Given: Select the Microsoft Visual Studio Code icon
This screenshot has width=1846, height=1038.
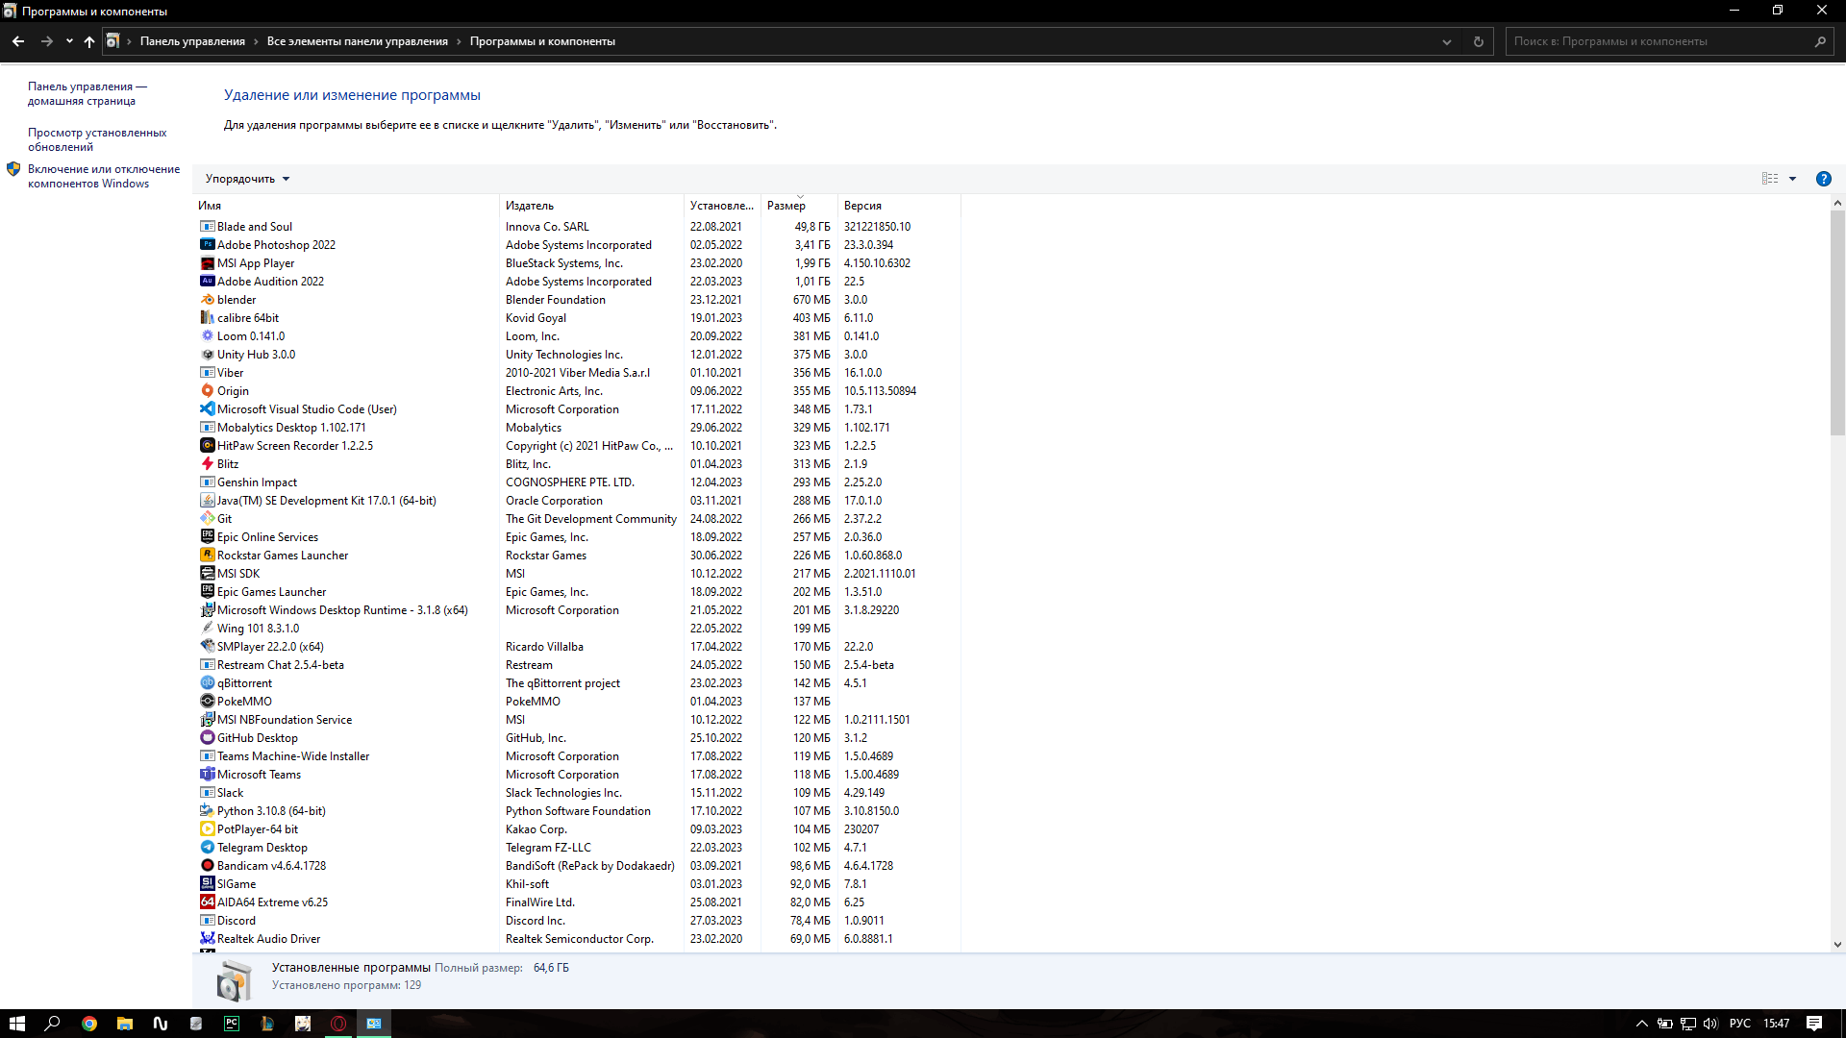Looking at the screenshot, I should pyautogui.click(x=207, y=409).
